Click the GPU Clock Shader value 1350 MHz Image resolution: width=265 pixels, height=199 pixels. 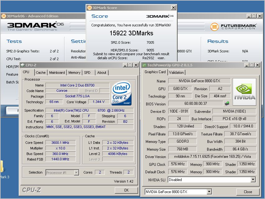pos(247,164)
